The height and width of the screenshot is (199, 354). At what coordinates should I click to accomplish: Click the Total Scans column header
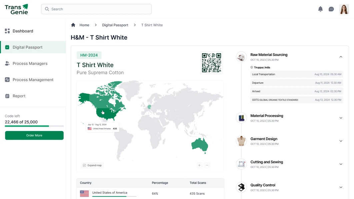(198, 183)
